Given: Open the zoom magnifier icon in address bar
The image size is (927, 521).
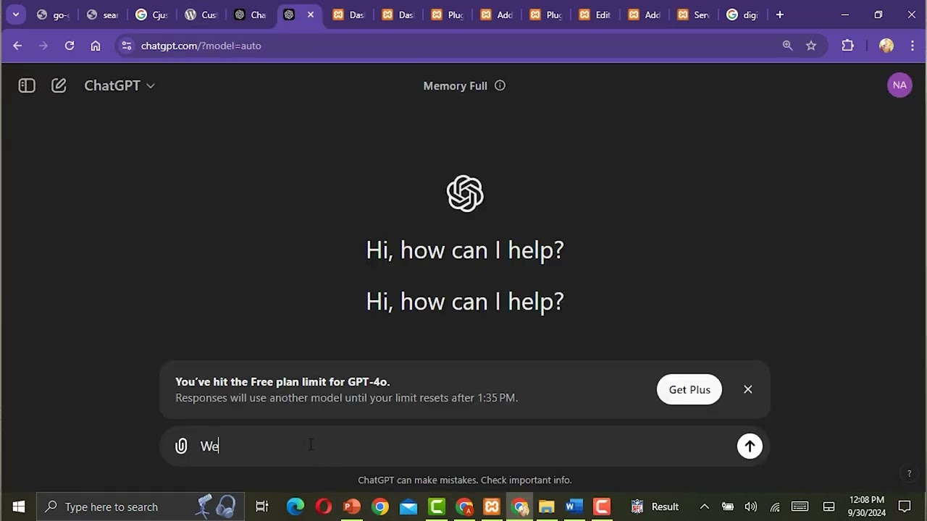Looking at the screenshot, I should 787,46.
